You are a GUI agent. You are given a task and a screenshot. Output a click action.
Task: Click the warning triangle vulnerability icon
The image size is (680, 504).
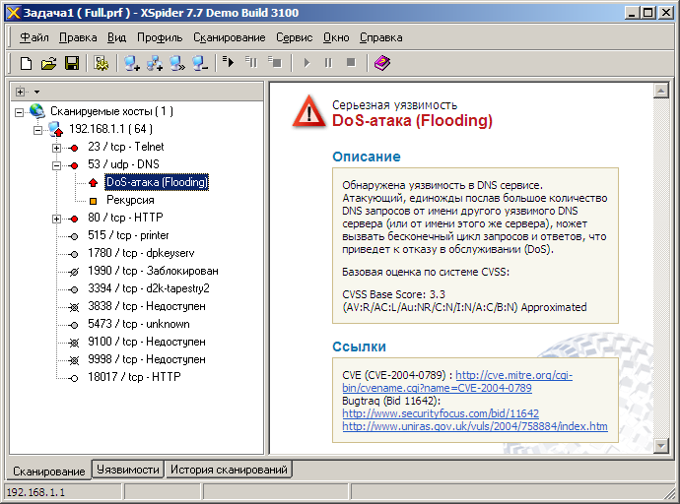[308, 111]
